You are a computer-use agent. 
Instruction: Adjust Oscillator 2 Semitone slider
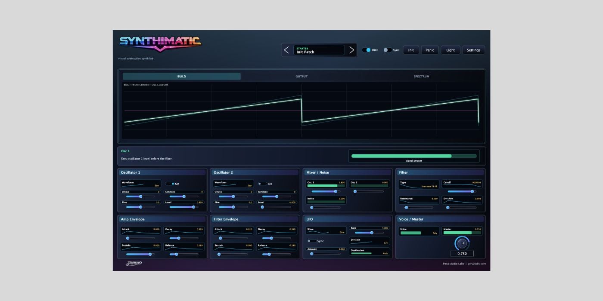(x=277, y=196)
